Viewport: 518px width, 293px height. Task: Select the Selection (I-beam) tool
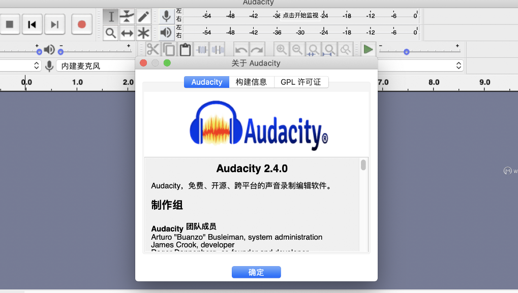tap(111, 16)
